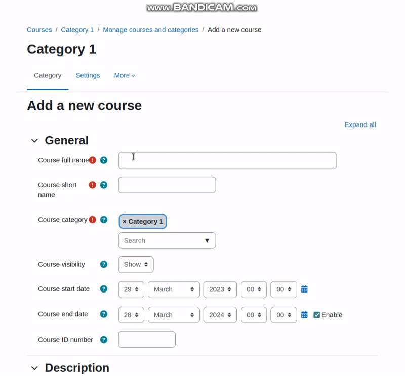Open help for Course full name

pyautogui.click(x=104, y=160)
